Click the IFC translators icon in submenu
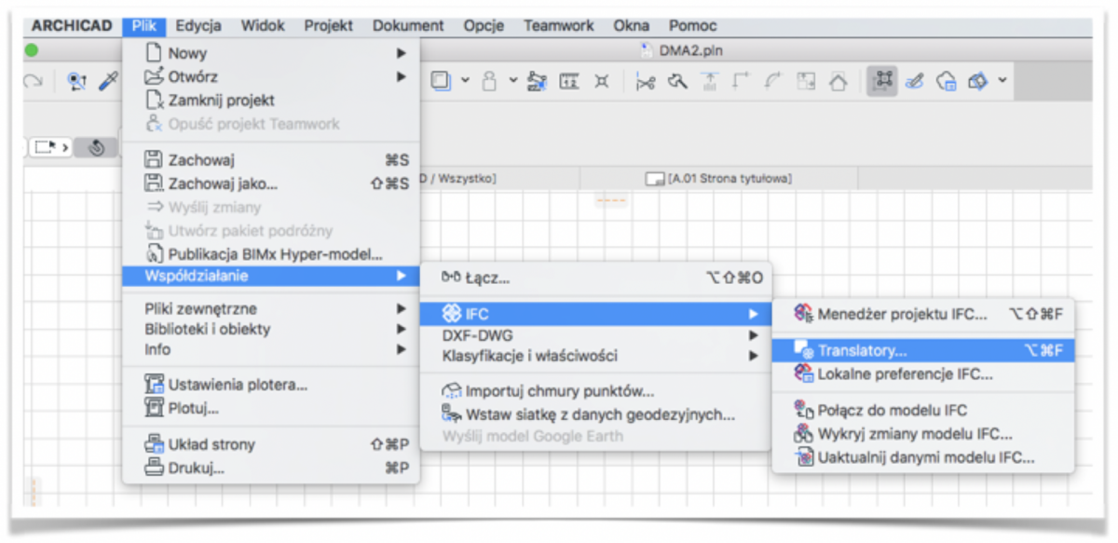Screen dimensions: 1118x543 coord(804,351)
